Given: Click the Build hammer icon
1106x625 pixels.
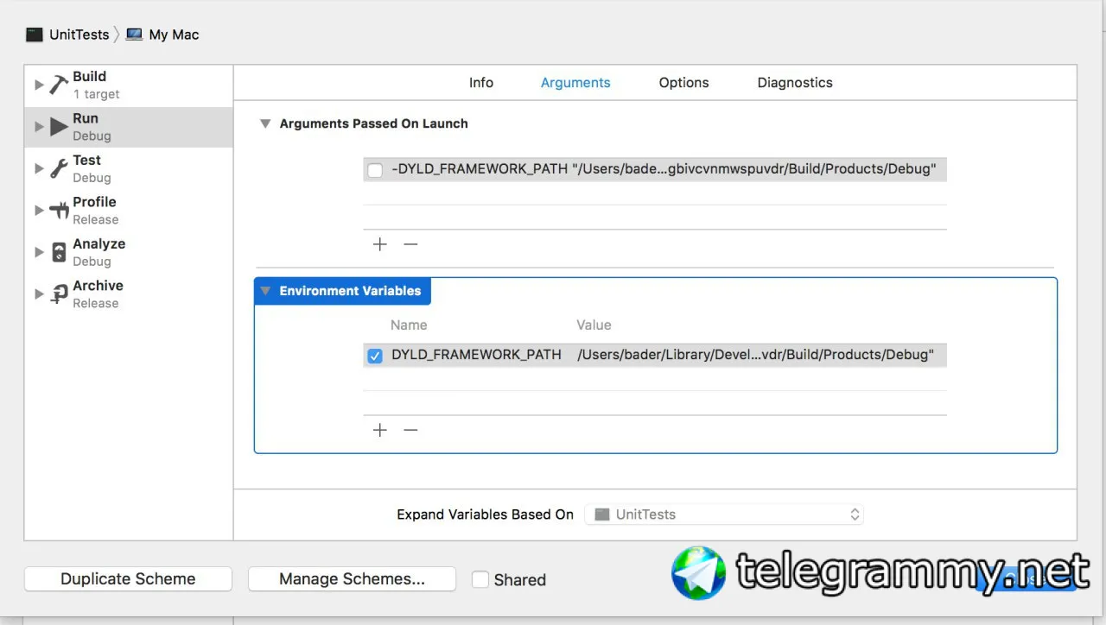Looking at the screenshot, I should (x=59, y=85).
